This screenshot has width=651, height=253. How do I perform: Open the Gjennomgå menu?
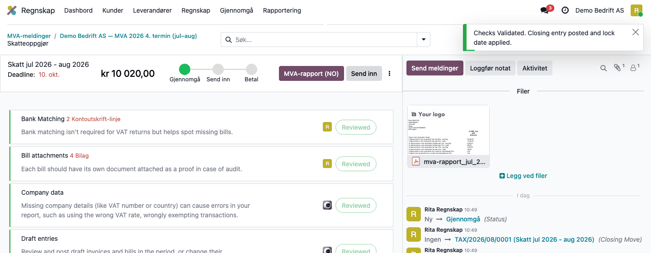[x=236, y=10]
